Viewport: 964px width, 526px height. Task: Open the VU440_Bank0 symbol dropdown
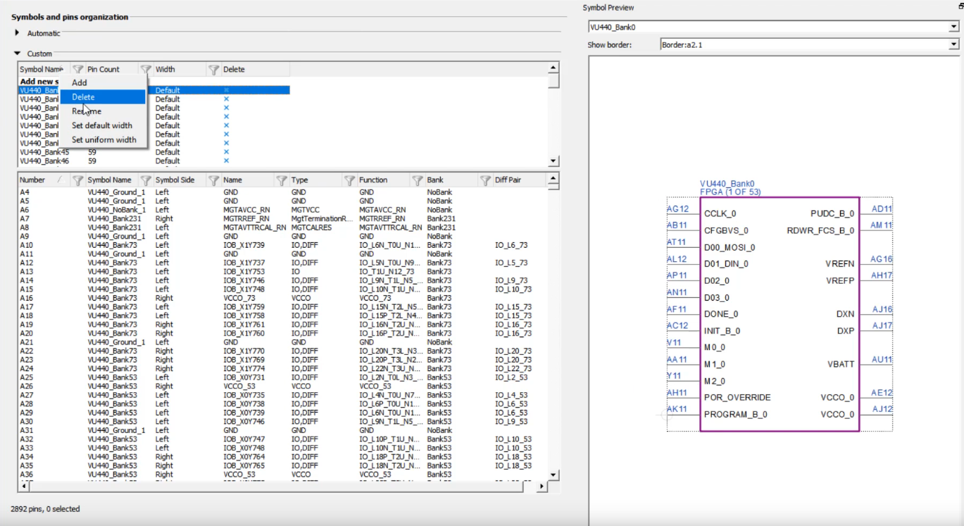coord(953,27)
